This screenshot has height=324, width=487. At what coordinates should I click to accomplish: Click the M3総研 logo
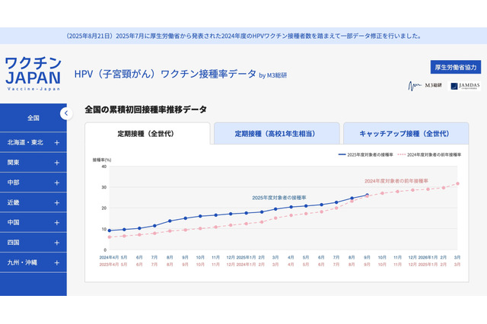[x=425, y=87]
